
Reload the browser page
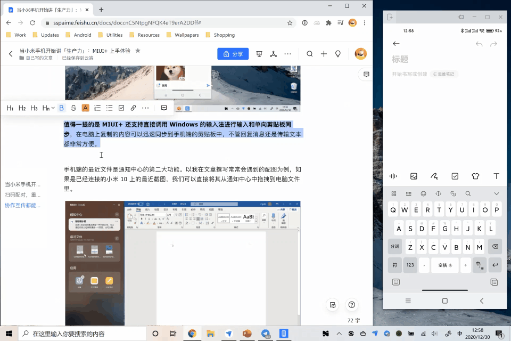click(32, 23)
